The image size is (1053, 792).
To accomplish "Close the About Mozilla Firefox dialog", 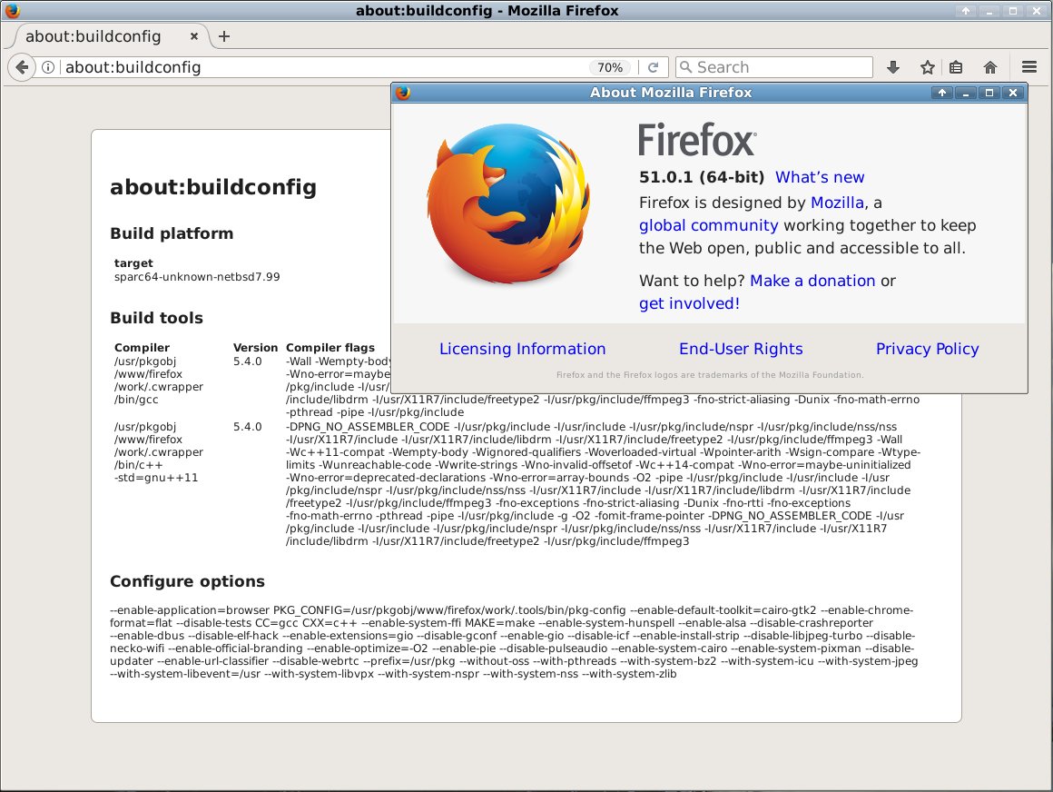I will click(x=1013, y=93).
